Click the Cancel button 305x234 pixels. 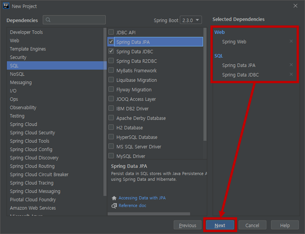pyautogui.click(x=252, y=225)
